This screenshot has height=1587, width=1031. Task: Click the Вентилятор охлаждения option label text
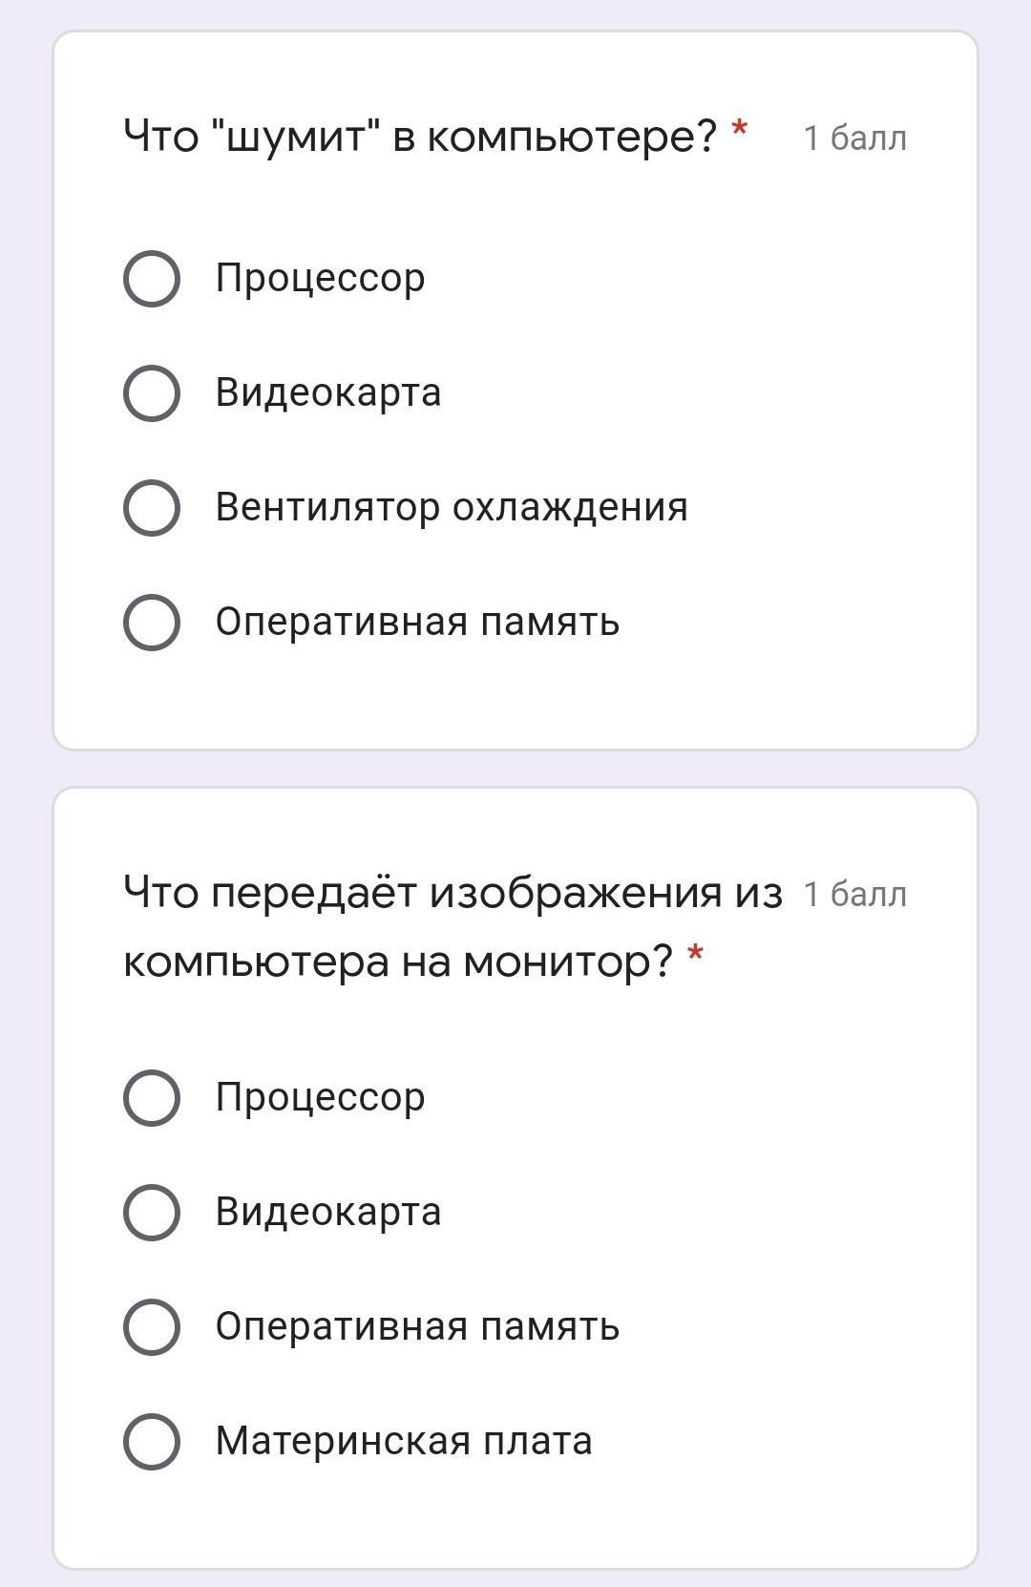tap(451, 507)
